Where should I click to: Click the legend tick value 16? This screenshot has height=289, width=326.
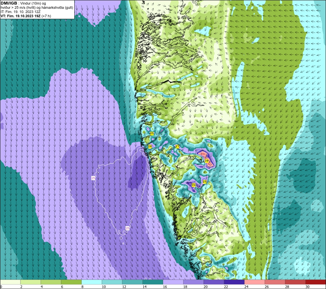click(165, 287)
